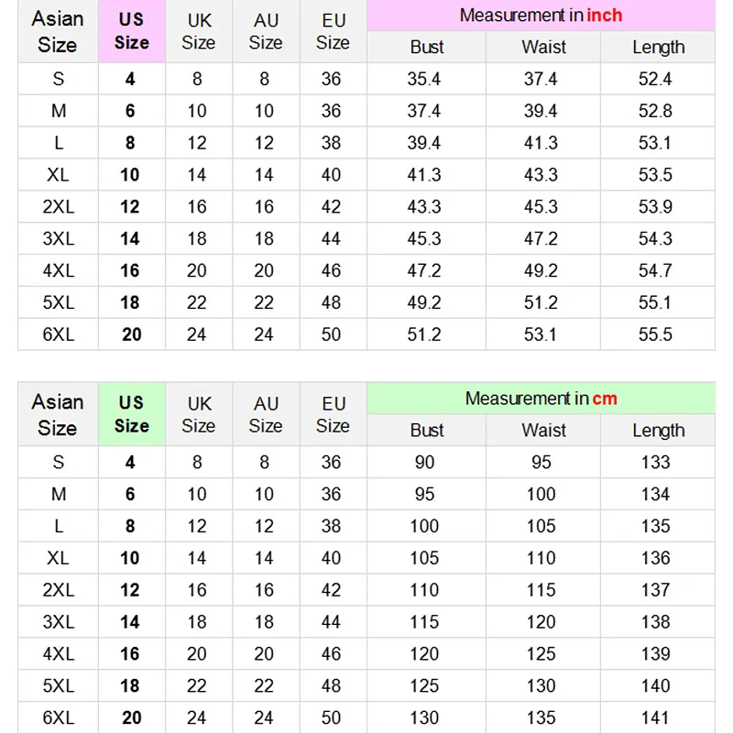Click the Waist header in cm table
This screenshot has height=733, width=733.
[x=543, y=431]
